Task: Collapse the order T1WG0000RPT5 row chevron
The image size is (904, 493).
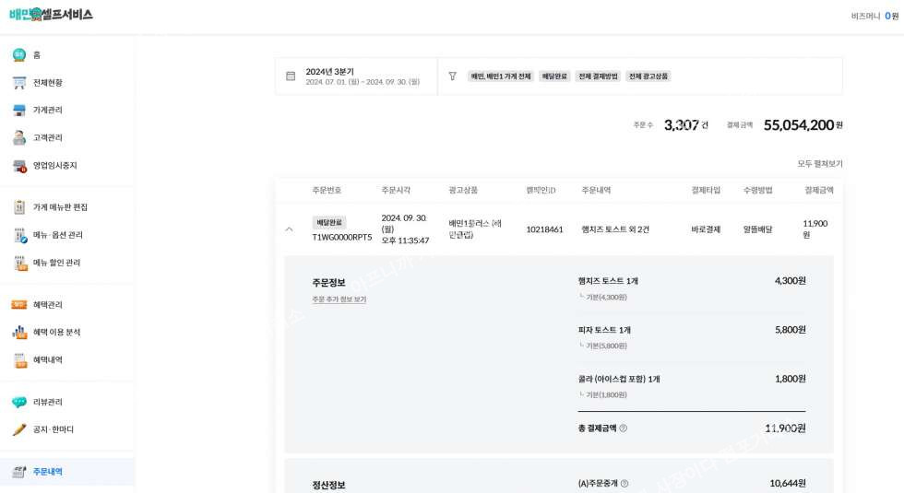Action: 289,229
